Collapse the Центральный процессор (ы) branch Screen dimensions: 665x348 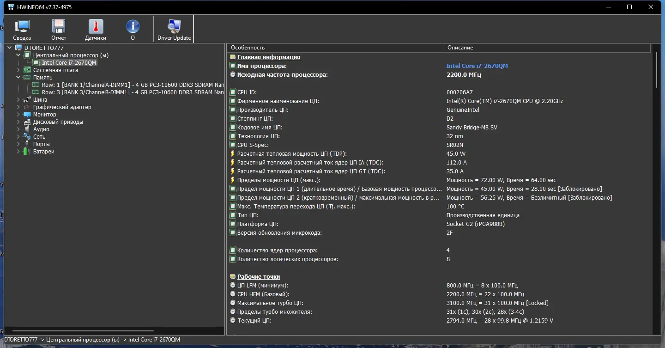[x=18, y=55]
